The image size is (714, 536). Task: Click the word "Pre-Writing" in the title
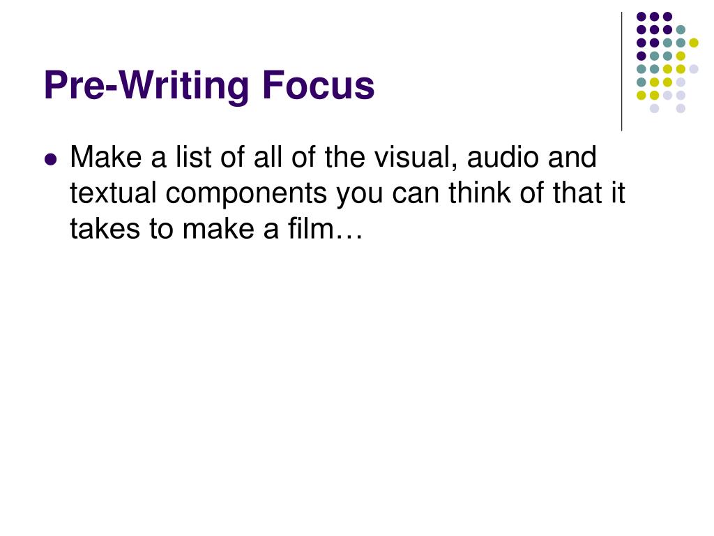(x=146, y=86)
